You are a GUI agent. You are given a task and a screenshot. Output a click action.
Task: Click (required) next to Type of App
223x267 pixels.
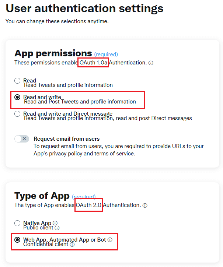[84, 197]
